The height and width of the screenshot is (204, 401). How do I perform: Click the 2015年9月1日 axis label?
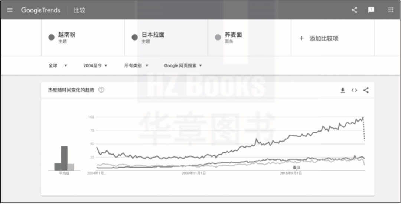tap(291, 173)
